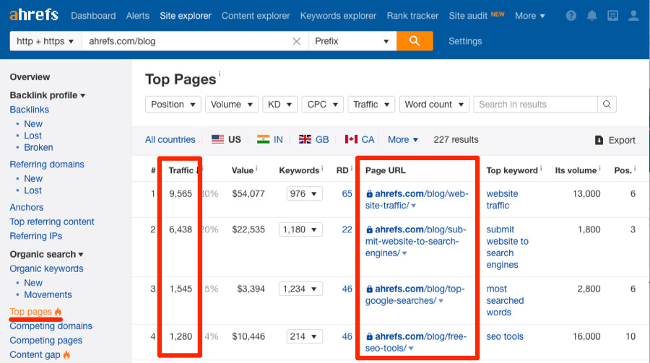
Task: Click the orange search magnifier button
Action: pyautogui.click(x=415, y=41)
